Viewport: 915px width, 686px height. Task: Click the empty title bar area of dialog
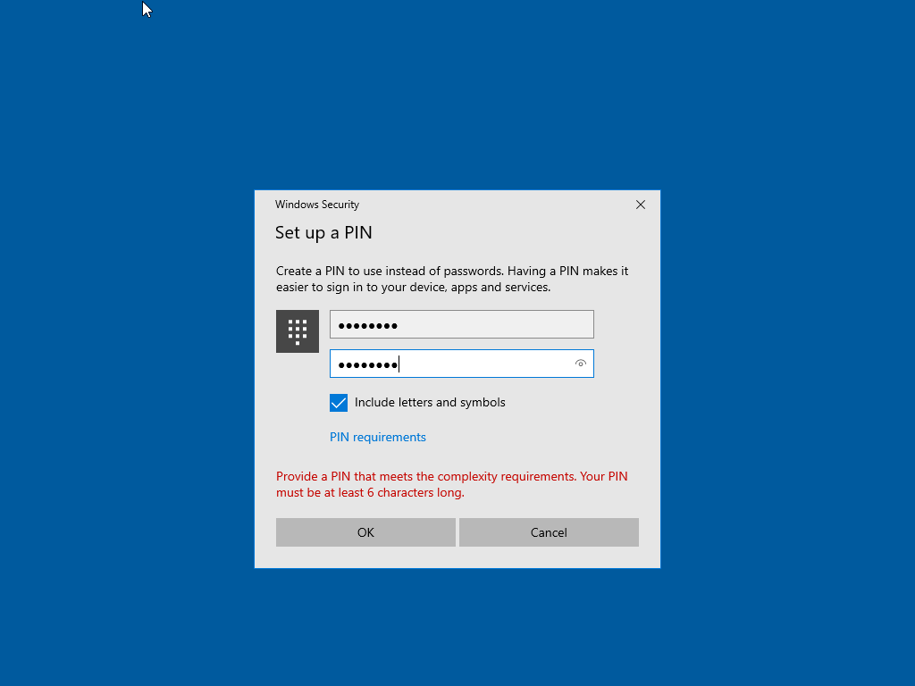click(x=491, y=205)
